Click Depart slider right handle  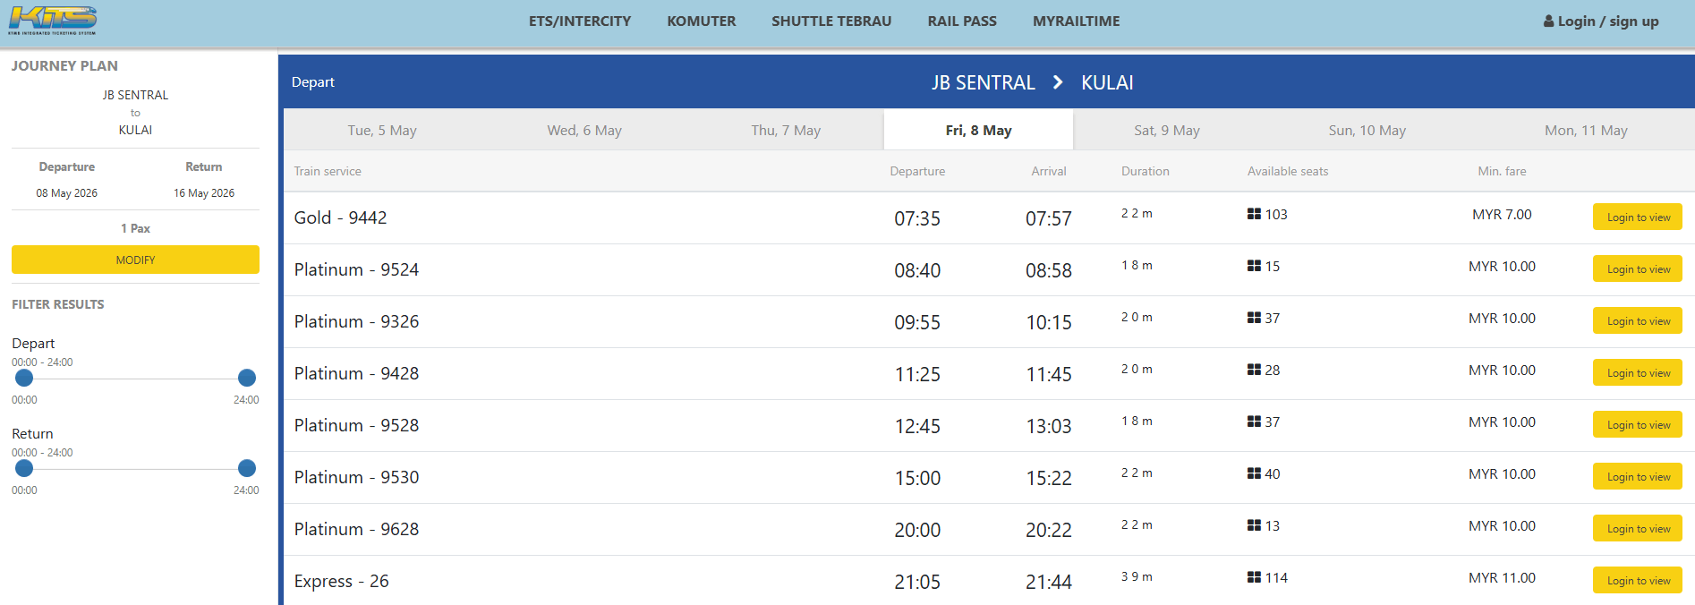[x=247, y=378]
